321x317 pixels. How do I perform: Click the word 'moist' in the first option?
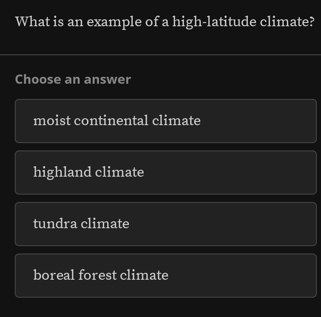52,121
